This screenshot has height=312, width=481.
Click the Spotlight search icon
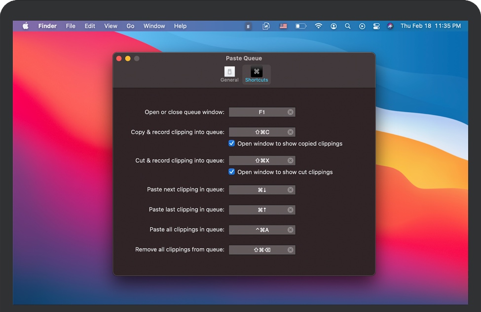(x=348, y=26)
